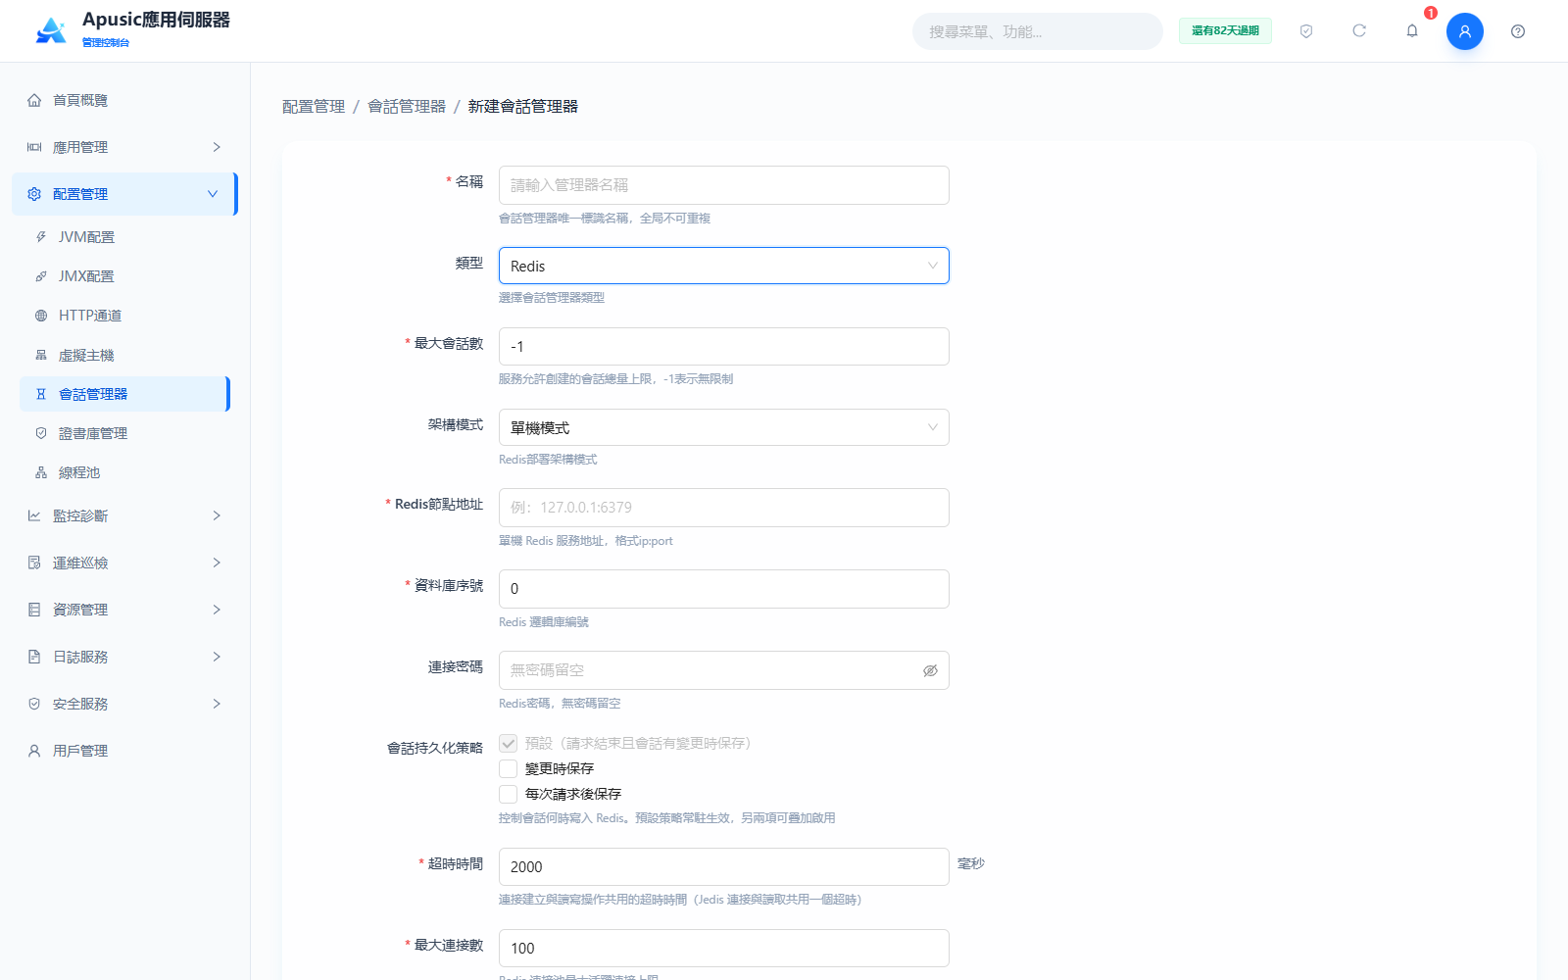Viewport: 1568px width, 980px height.
Task: Click the 超時時間 field showing 2000
Action: coord(723,866)
